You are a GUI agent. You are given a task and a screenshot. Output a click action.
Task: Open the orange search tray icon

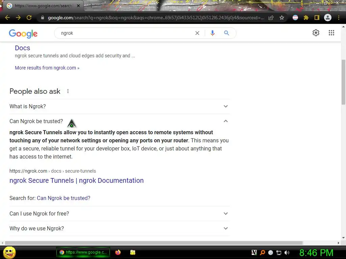coord(263,253)
